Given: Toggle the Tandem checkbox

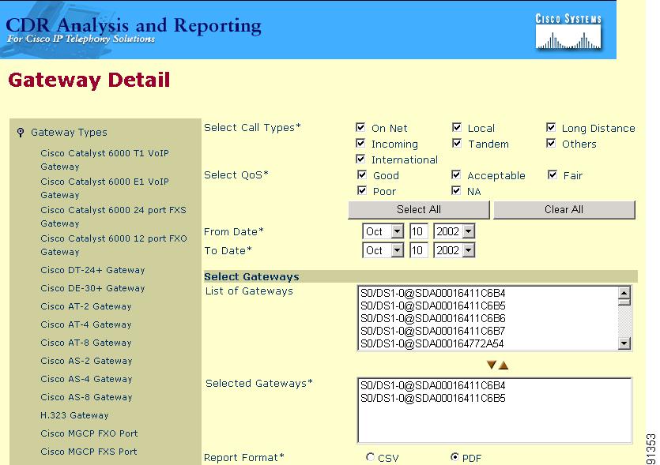Looking at the screenshot, I should (457, 144).
